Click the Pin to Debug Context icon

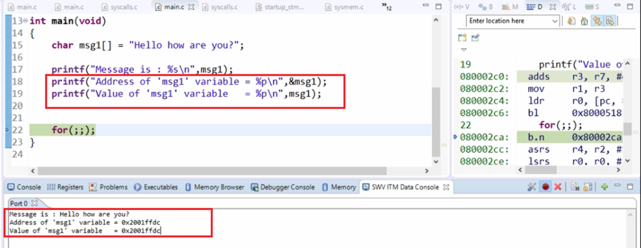[475, 38]
